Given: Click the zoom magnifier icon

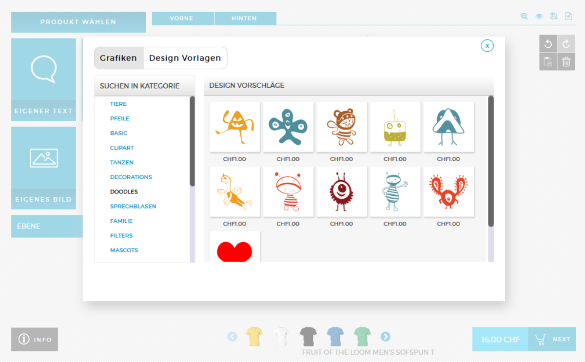Looking at the screenshot, I should point(524,16).
